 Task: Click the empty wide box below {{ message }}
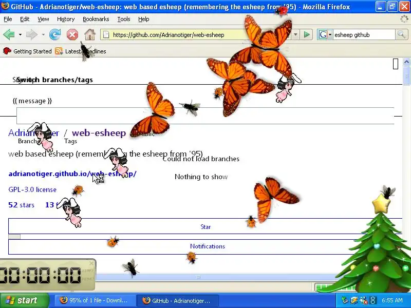pos(205,115)
